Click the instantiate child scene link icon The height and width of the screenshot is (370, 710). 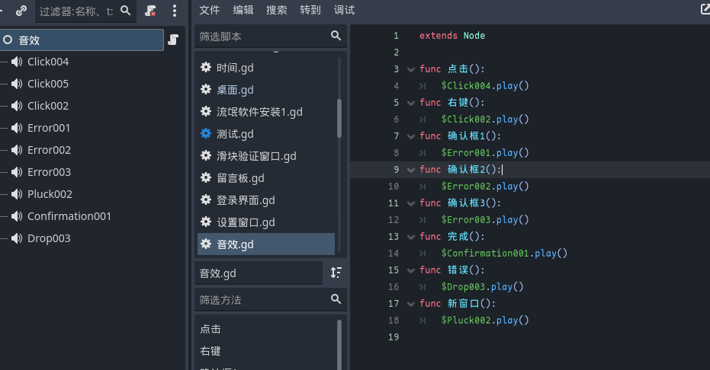click(x=21, y=11)
